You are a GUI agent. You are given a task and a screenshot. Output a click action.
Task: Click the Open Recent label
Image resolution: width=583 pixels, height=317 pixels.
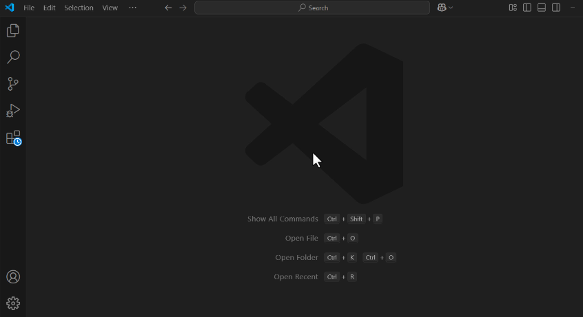[x=296, y=277]
